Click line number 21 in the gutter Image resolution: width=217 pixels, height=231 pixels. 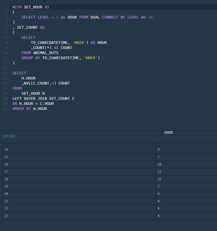point(5,109)
